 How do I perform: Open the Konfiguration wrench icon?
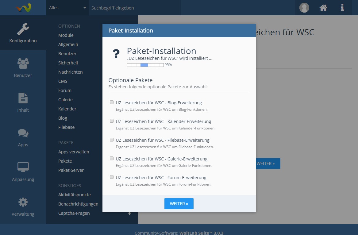coord(23,29)
